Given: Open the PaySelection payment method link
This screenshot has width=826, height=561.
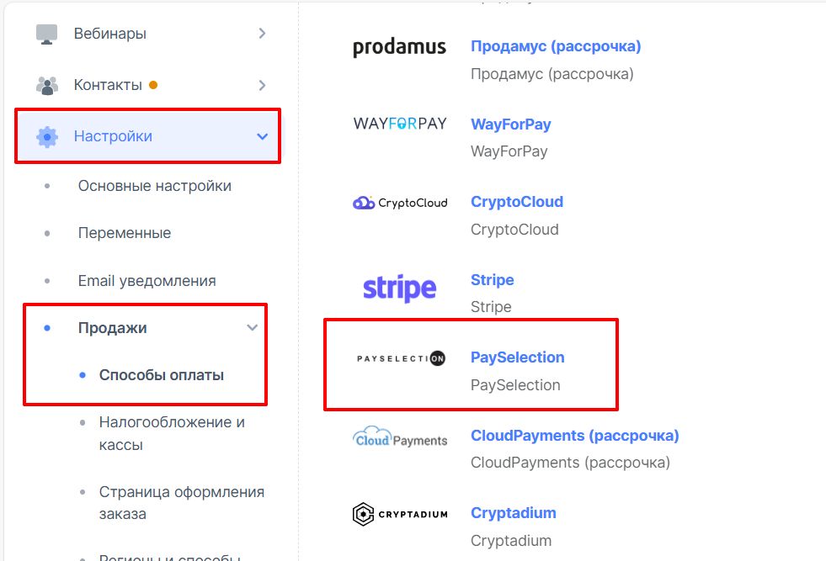Looking at the screenshot, I should tap(517, 357).
